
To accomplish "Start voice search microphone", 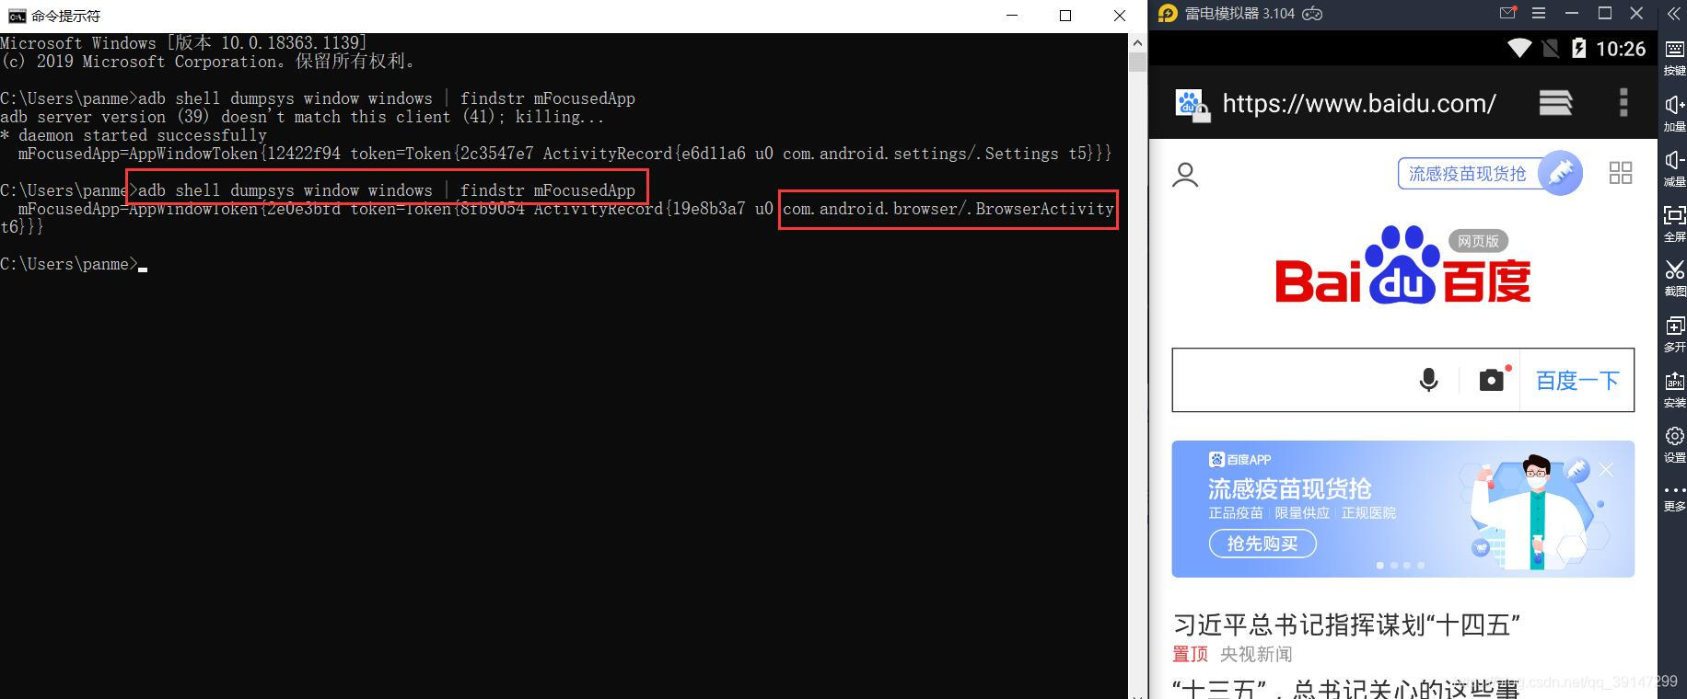I will 1429,380.
